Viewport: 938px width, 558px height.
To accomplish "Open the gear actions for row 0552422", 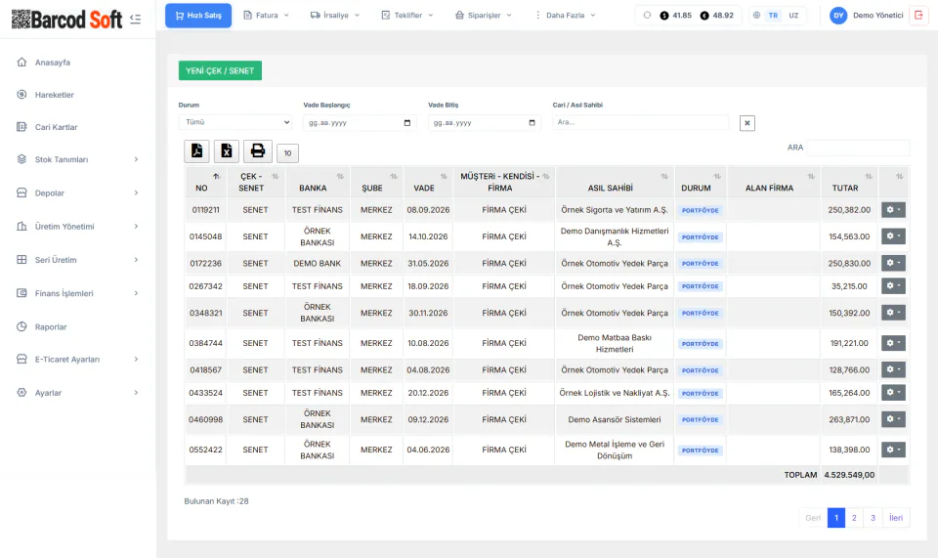I will pos(893,450).
